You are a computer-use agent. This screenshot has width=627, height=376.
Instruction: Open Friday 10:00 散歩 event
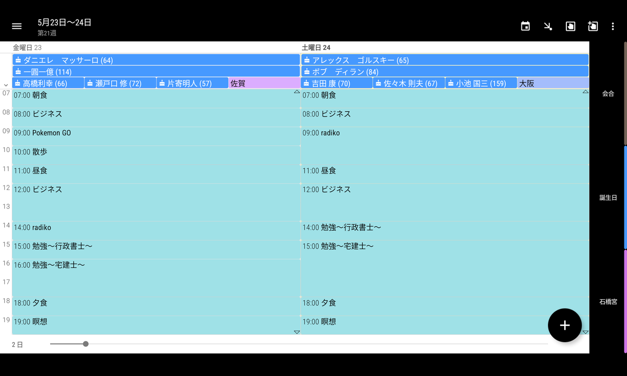click(x=156, y=155)
